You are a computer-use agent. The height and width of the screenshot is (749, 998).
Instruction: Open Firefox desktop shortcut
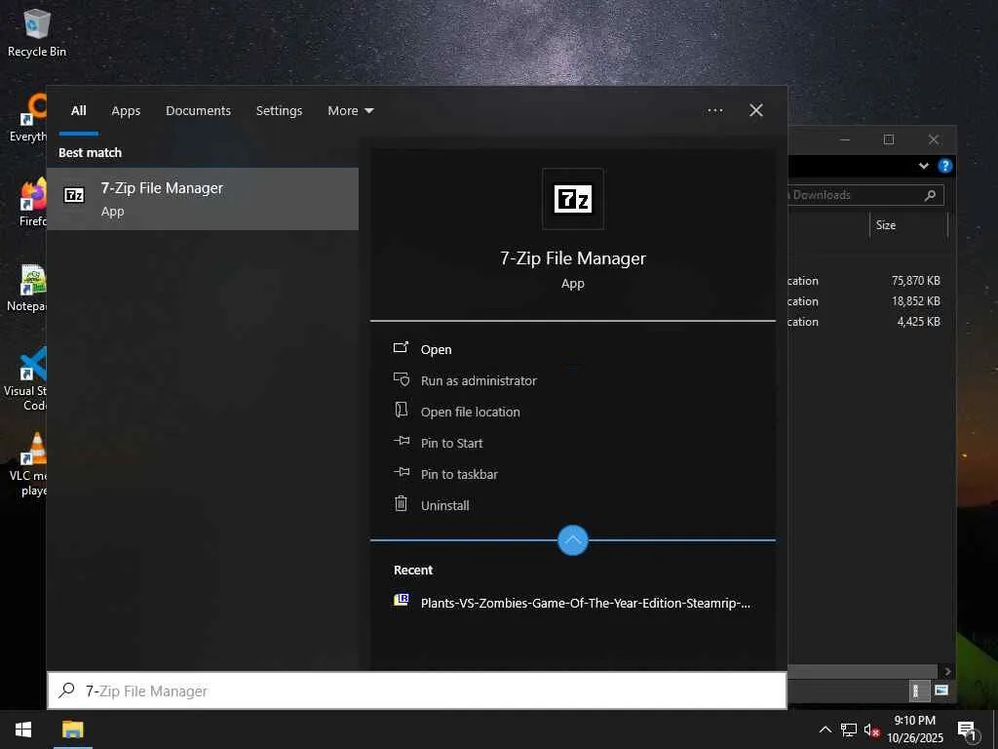[x=32, y=203]
